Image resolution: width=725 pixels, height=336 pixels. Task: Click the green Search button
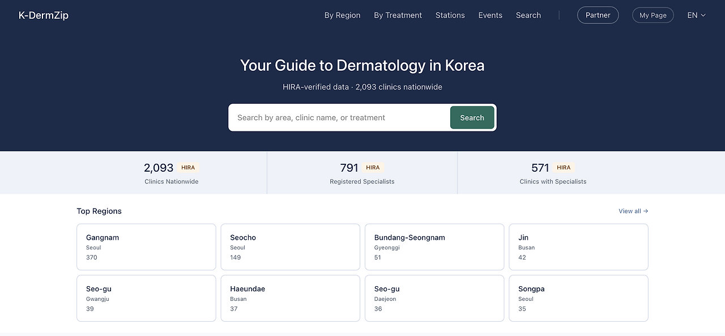[x=472, y=117]
